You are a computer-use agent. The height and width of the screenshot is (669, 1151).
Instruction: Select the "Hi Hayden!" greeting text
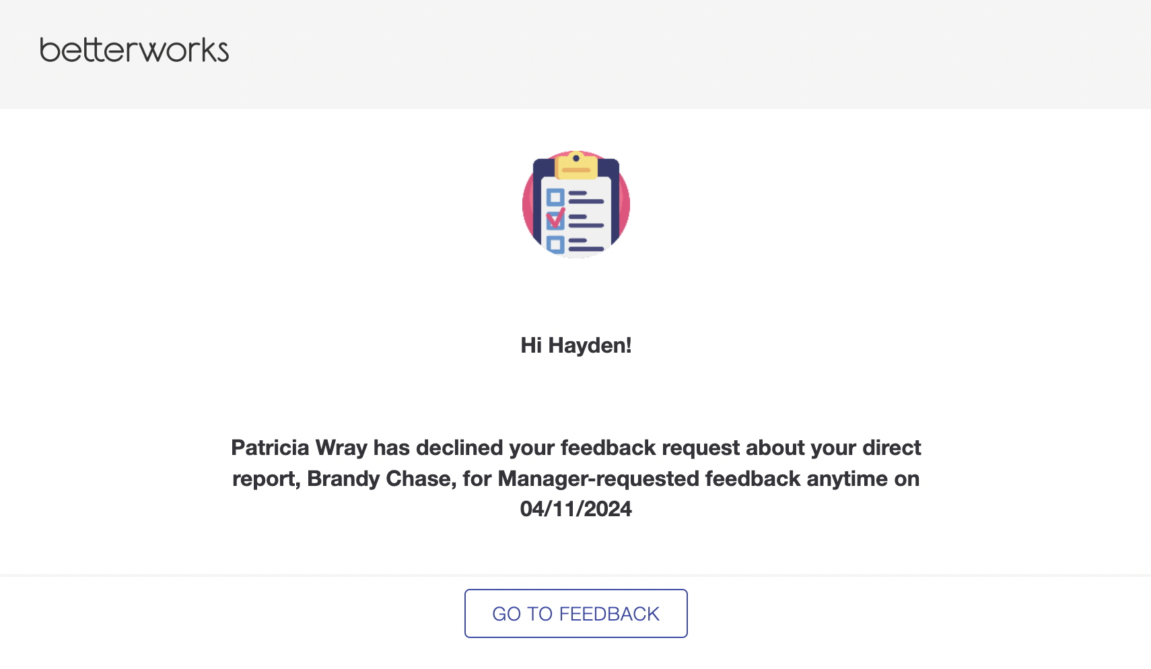tap(576, 345)
